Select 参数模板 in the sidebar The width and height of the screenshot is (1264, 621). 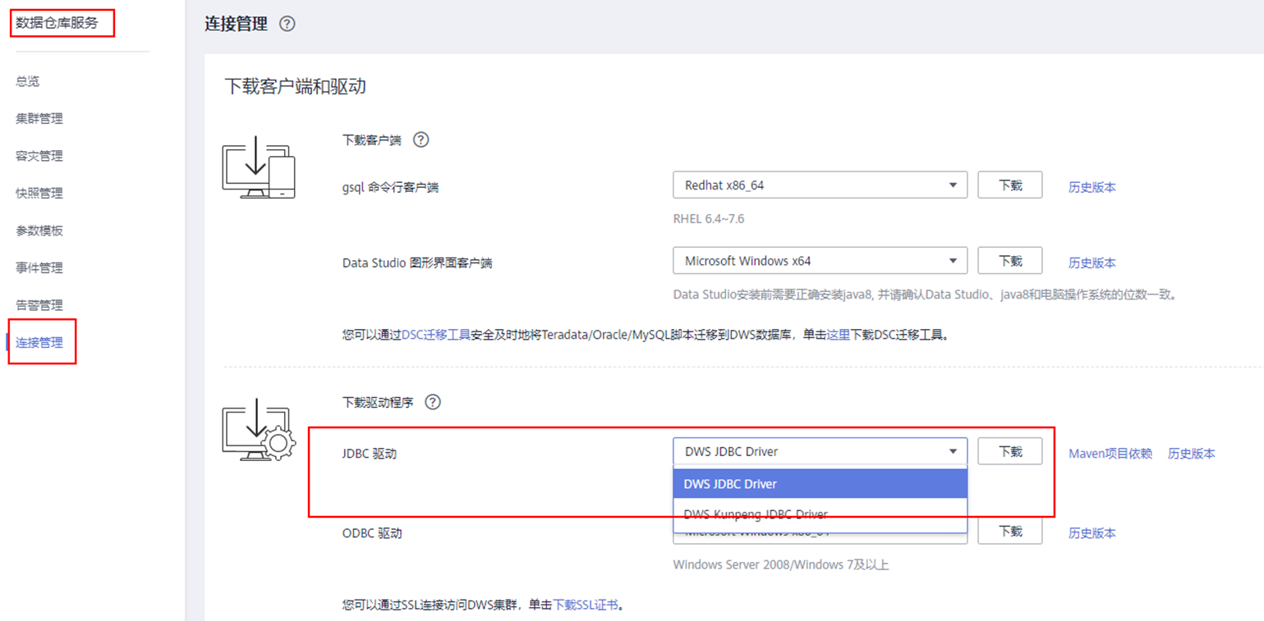click(x=39, y=231)
